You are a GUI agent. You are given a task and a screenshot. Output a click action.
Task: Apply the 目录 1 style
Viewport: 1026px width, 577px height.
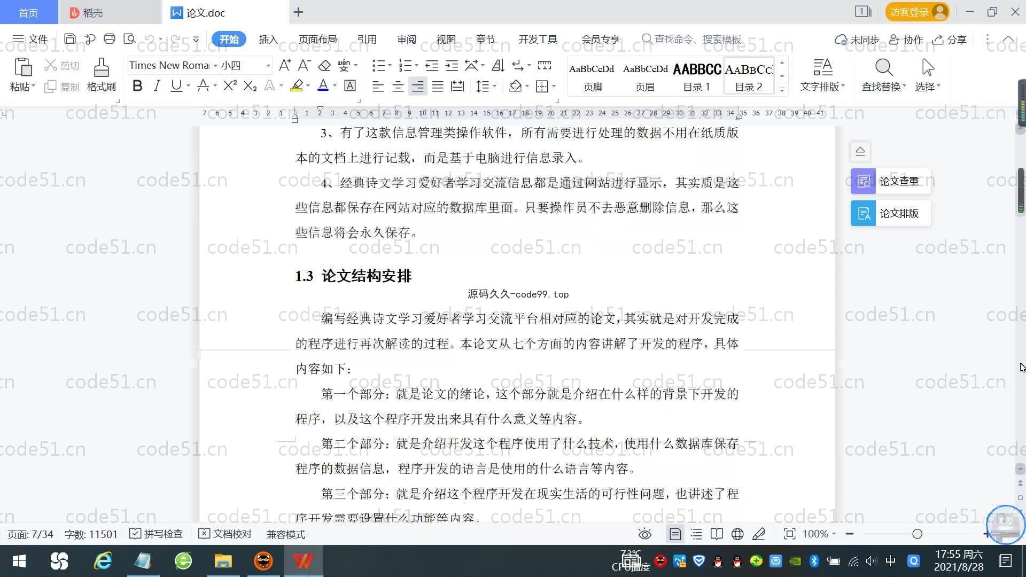tap(697, 76)
